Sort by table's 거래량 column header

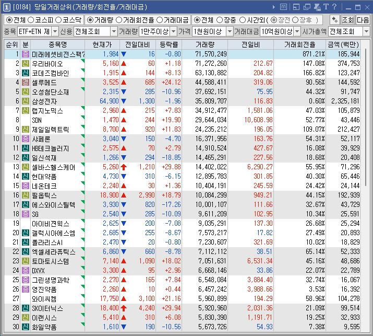pos(204,44)
